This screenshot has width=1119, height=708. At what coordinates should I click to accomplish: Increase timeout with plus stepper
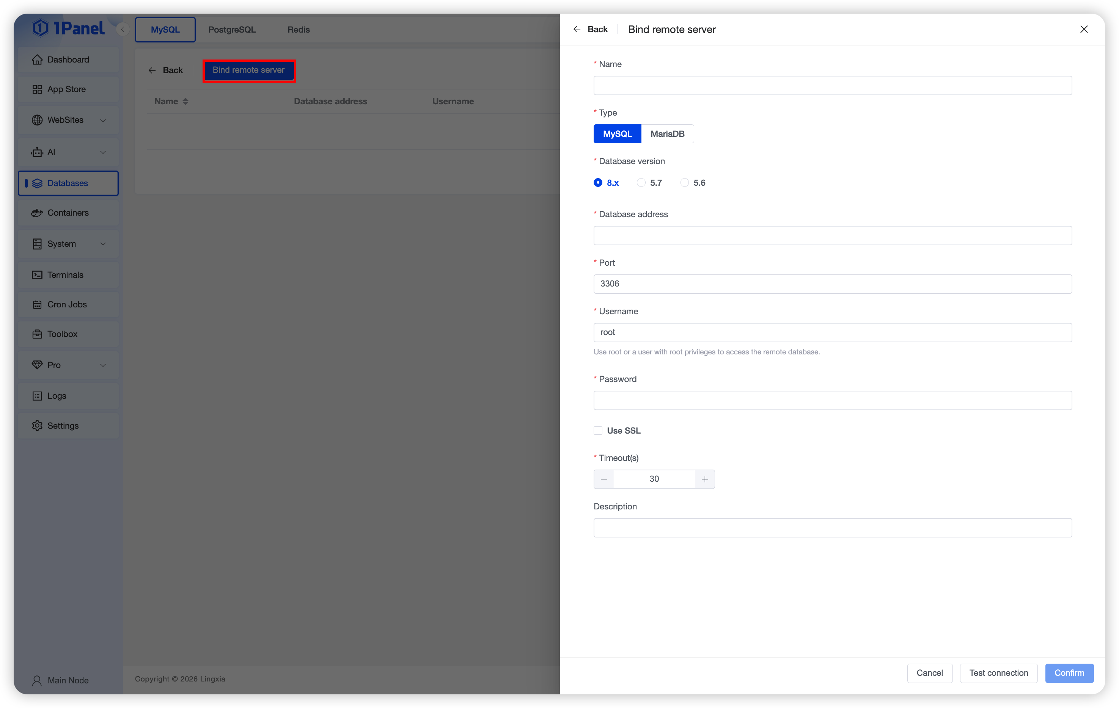pos(705,479)
